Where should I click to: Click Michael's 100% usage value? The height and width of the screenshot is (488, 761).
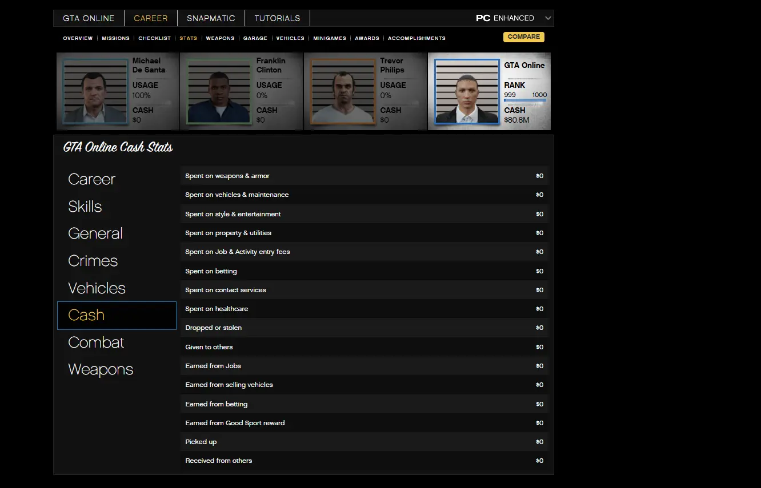coord(142,95)
